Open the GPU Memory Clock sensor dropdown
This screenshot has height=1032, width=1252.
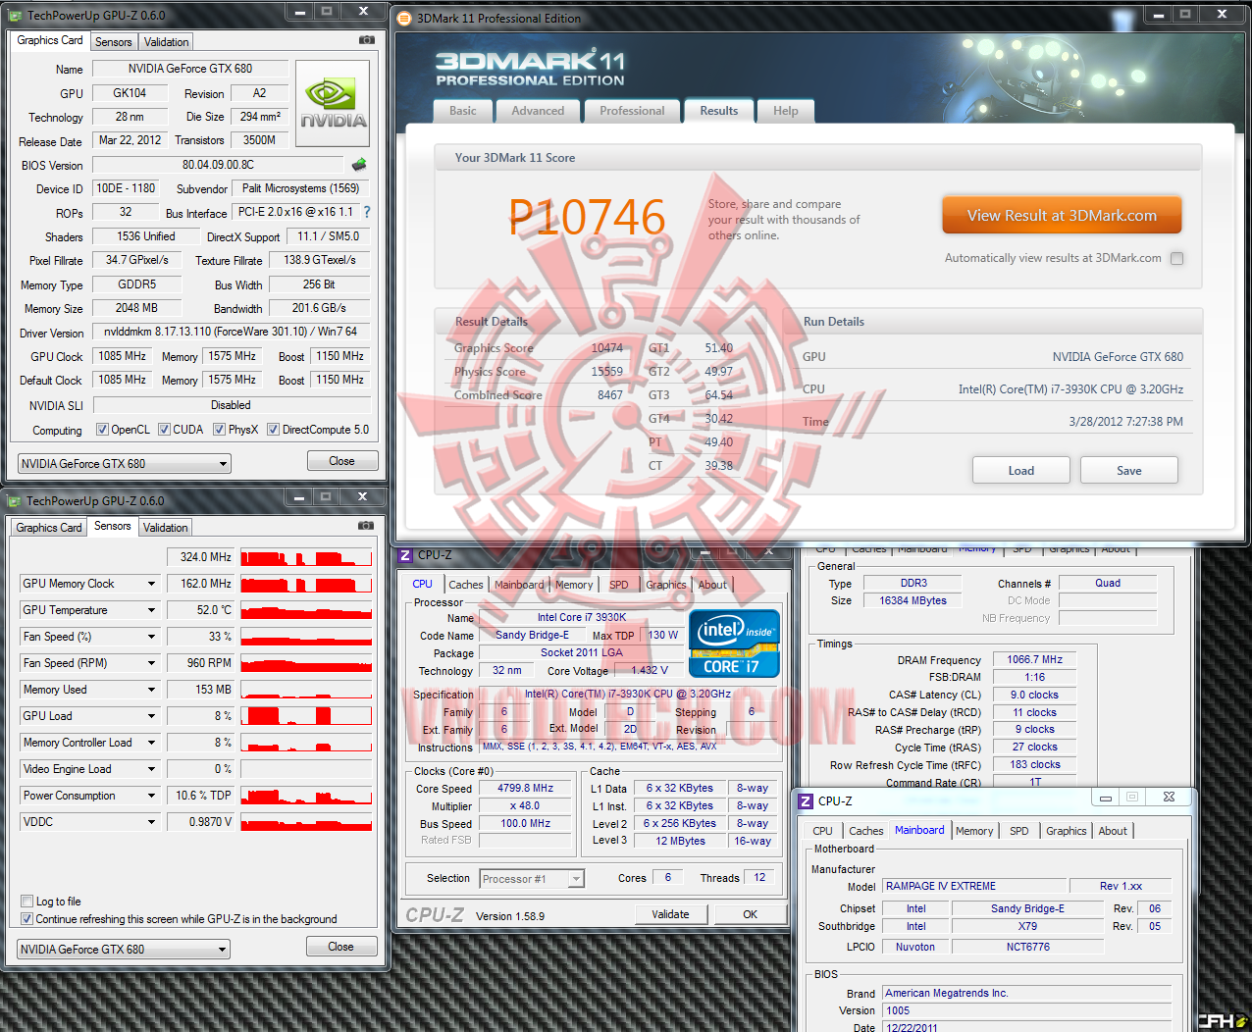click(152, 584)
